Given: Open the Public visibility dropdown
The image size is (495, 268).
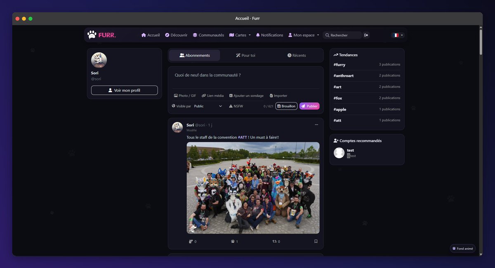Looking at the screenshot, I should (208, 106).
